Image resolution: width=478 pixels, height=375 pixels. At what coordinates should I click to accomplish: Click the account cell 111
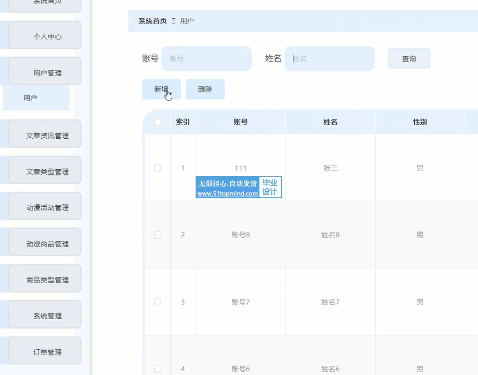click(x=241, y=168)
